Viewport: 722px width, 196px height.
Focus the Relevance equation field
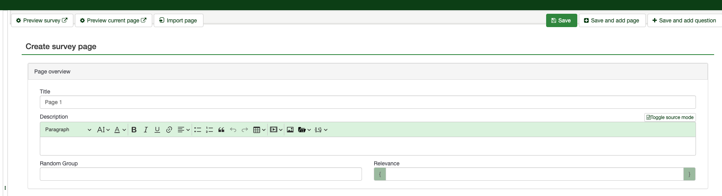pyautogui.click(x=534, y=174)
